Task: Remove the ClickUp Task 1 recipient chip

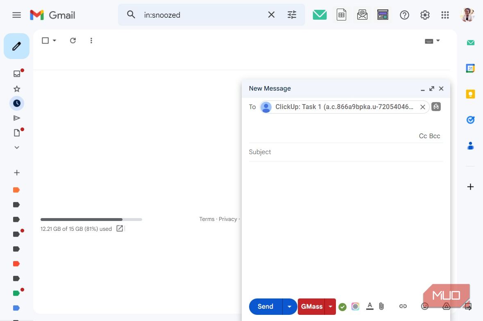Action: tap(423, 107)
